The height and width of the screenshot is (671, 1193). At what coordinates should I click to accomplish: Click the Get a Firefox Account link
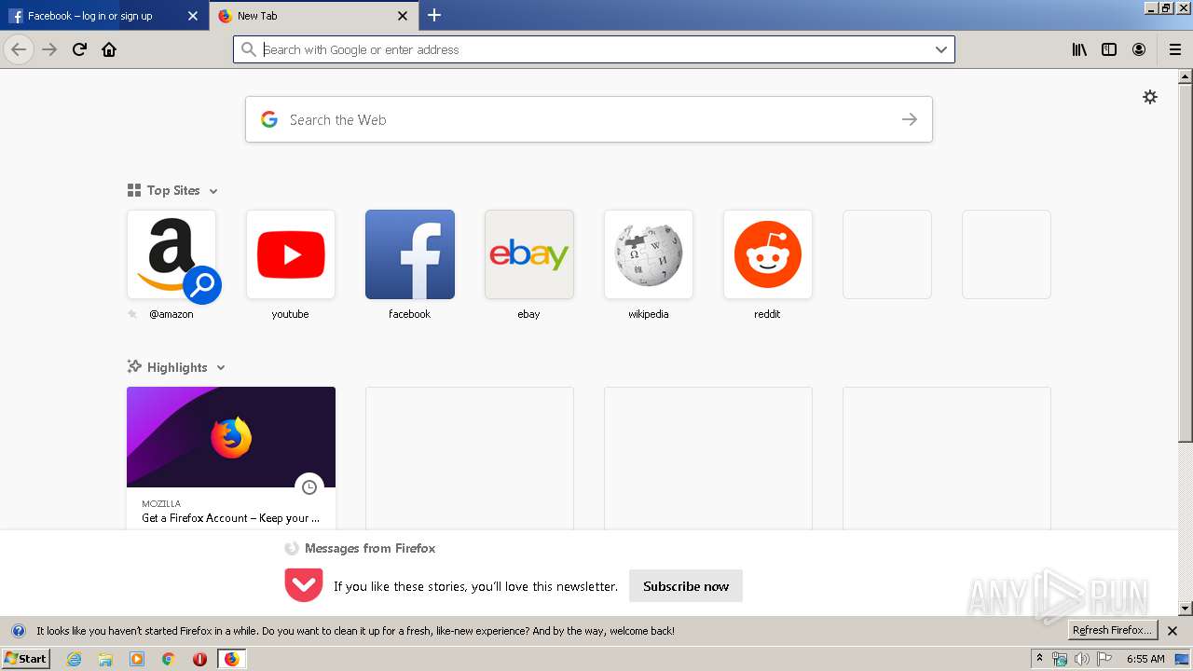pos(230,518)
